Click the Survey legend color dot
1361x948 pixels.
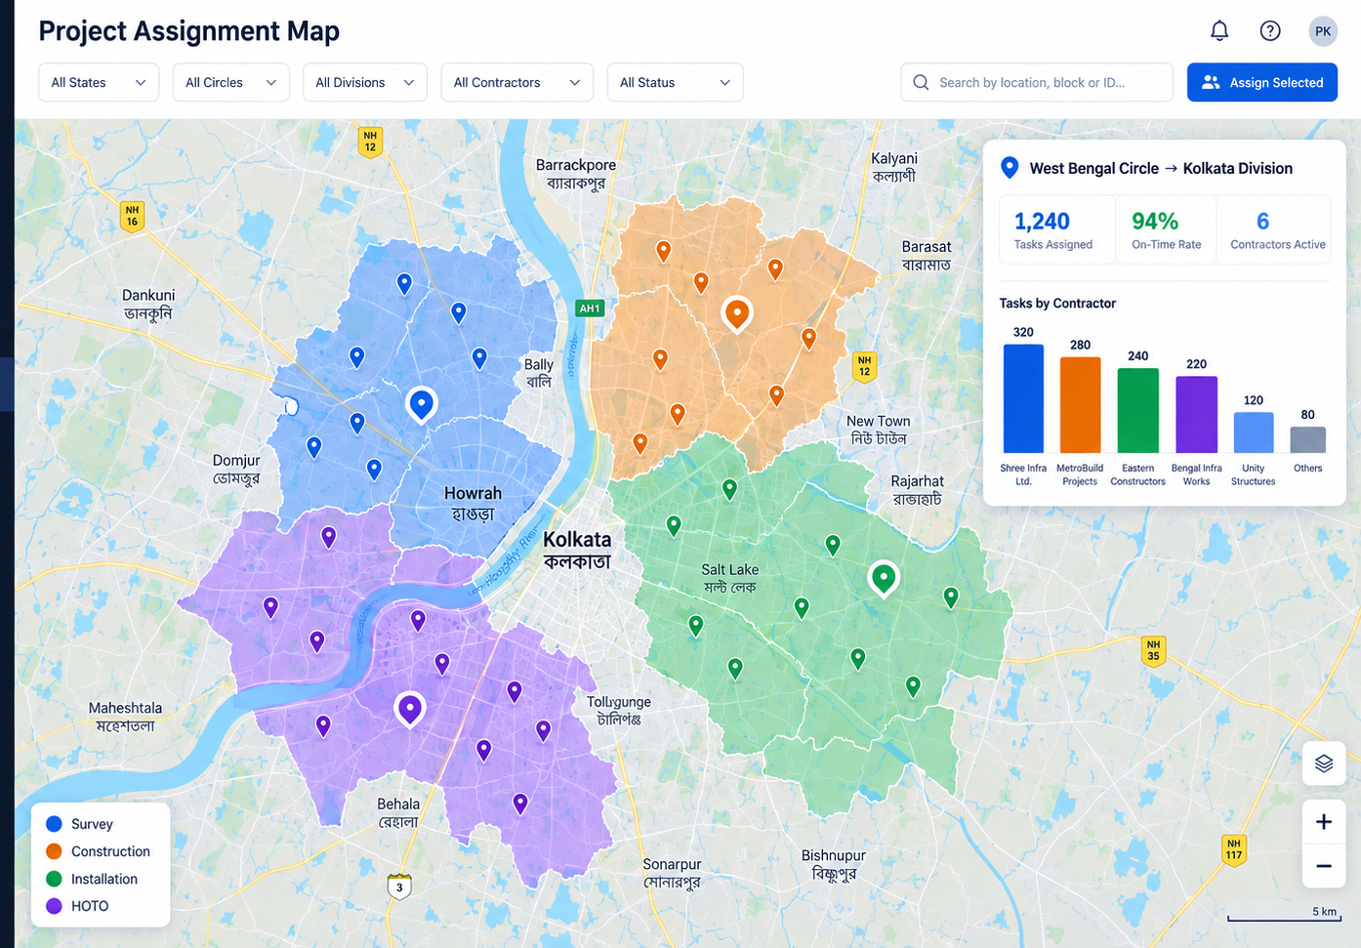pyautogui.click(x=54, y=824)
